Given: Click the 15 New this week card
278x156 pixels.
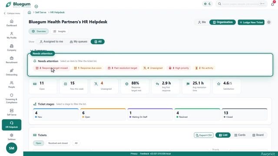Looking at the screenshot, I should click(x=73, y=86).
